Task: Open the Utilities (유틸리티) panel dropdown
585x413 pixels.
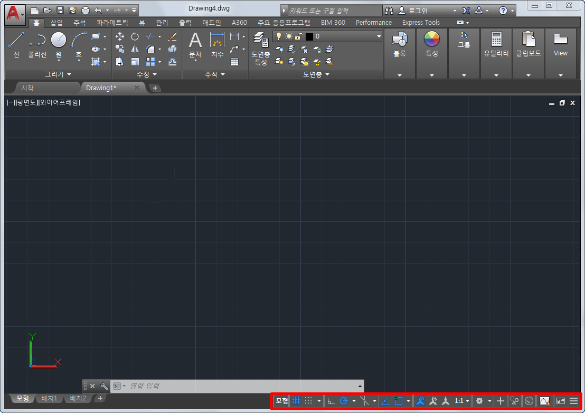Action: click(x=496, y=75)
